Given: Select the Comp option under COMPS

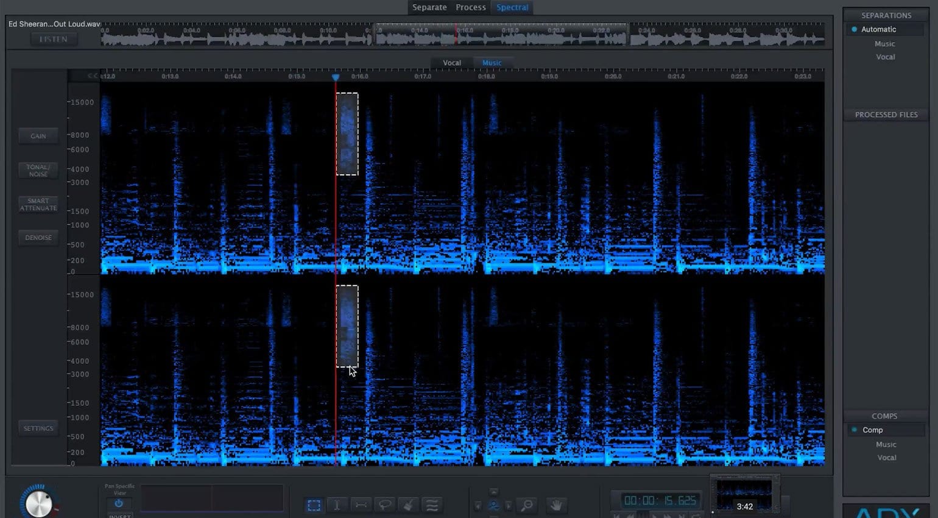Looking at the screenshot, I should [872, 430].
